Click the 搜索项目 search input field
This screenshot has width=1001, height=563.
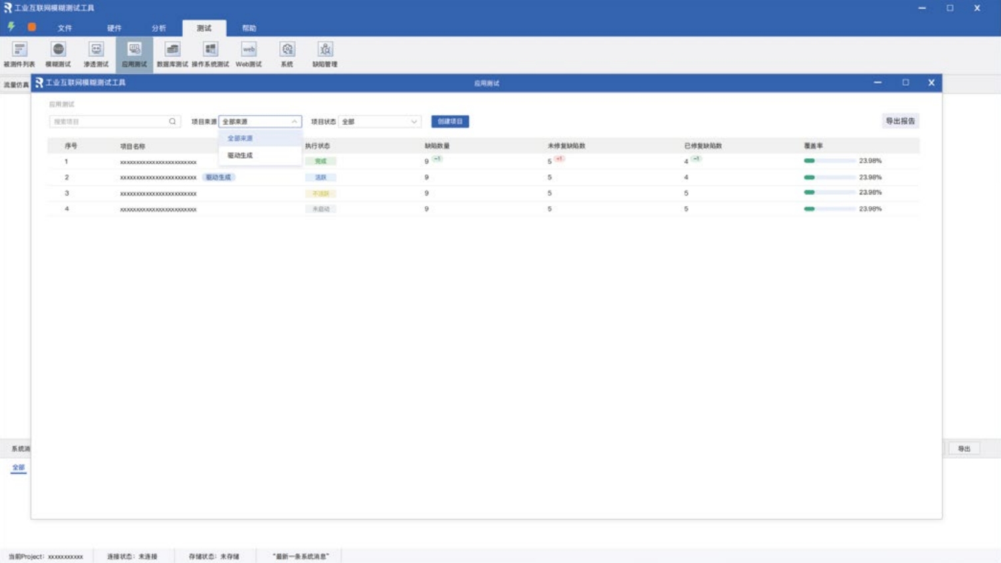click(x=108, y=122)
